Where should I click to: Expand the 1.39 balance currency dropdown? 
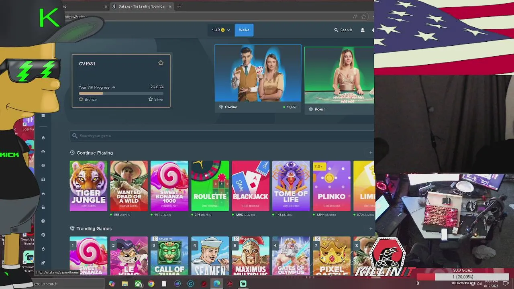coord(221,30)
